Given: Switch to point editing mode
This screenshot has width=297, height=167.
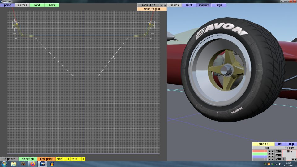Looking at the screenshot, I should tap(7, 5).
